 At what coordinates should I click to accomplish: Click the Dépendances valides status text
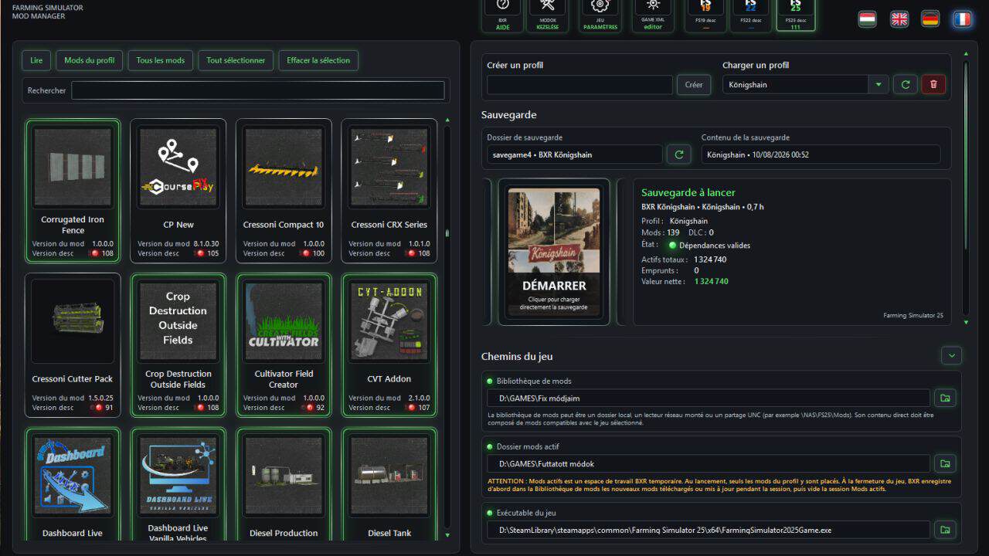tap(715, 246)
